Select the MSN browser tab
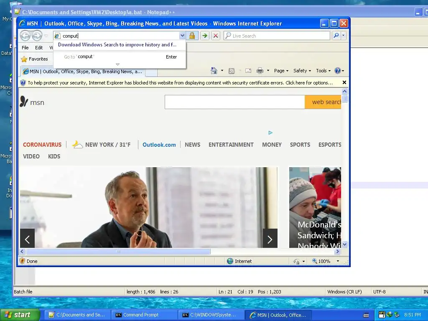This screenshot has height=321, width=428. [x=83, y=71]
